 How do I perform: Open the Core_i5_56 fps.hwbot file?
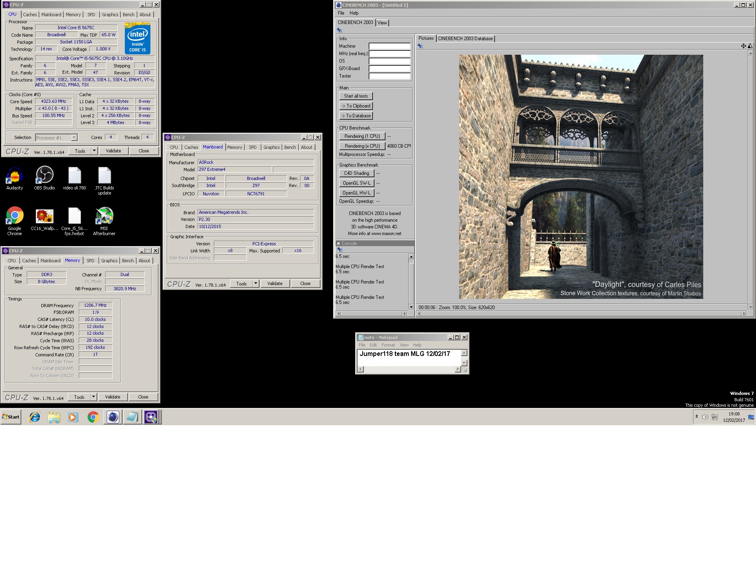[74, 221]
